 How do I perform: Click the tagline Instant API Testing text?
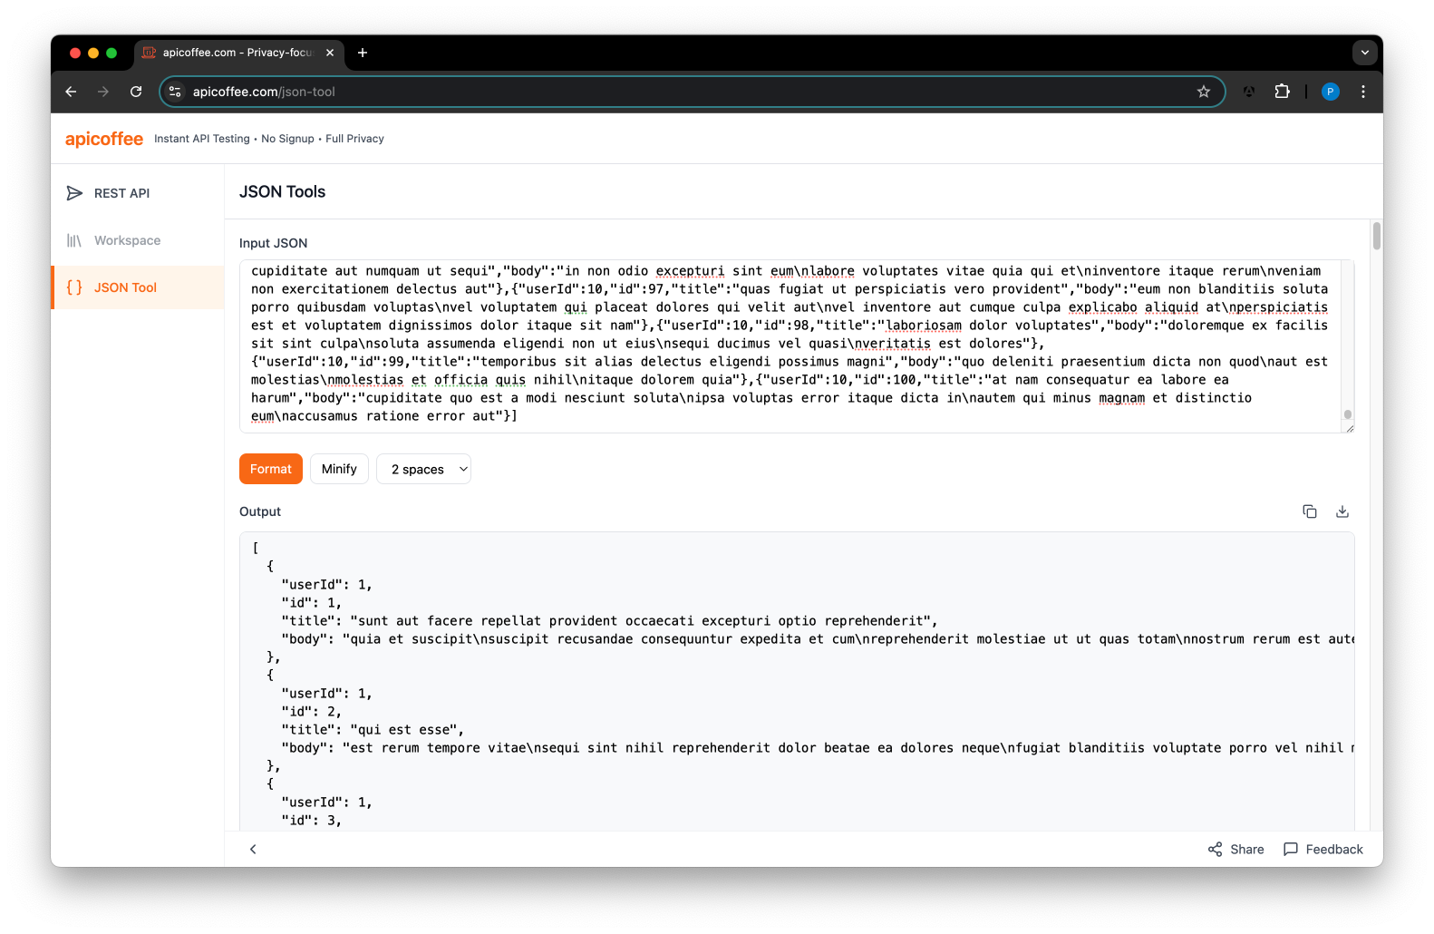[x=202, y=139]
